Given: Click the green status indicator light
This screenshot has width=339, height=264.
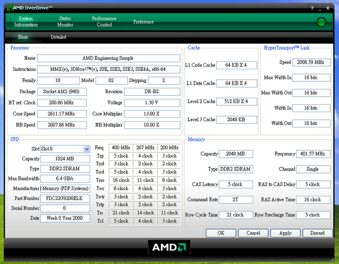Looking at the screenshot, I should coord(322,22).
